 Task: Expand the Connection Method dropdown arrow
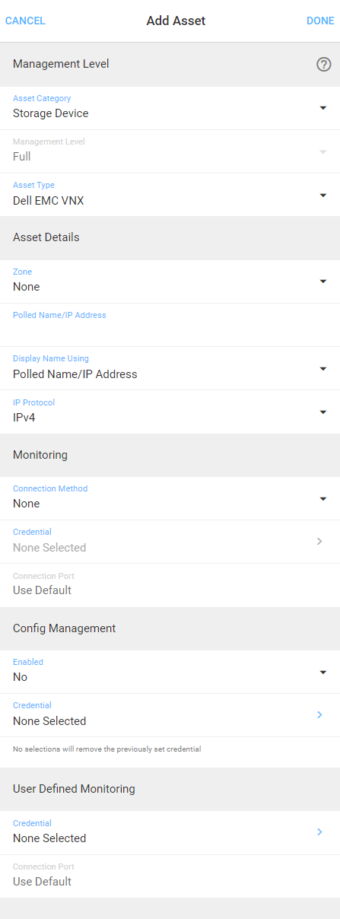[x=323, y=498]
